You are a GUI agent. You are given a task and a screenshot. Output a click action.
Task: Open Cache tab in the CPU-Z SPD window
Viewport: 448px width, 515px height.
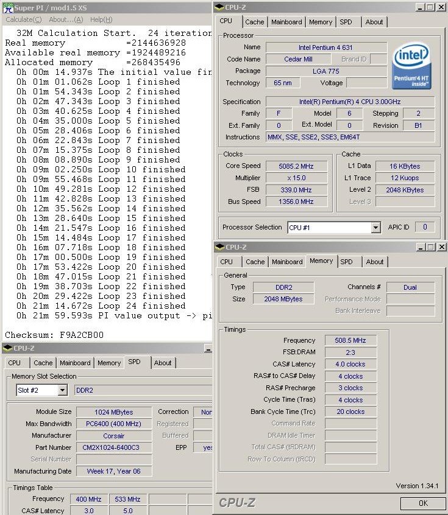pyautogui.click(x=43, y=363)
